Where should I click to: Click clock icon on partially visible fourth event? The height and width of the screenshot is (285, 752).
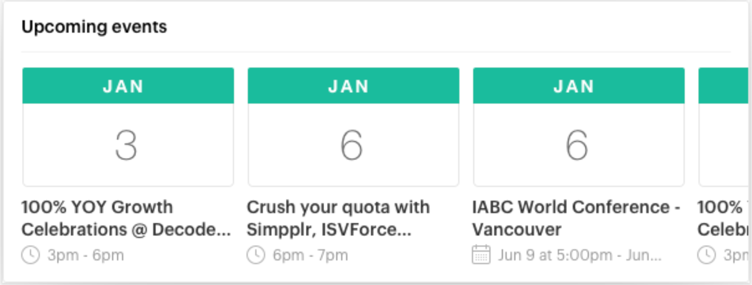click(707, 255)
